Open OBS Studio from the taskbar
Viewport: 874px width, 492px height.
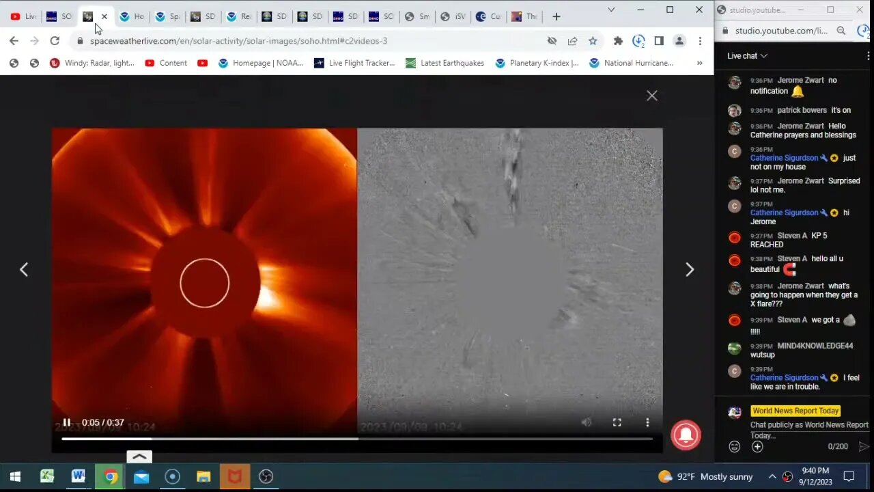click(266, 476)
